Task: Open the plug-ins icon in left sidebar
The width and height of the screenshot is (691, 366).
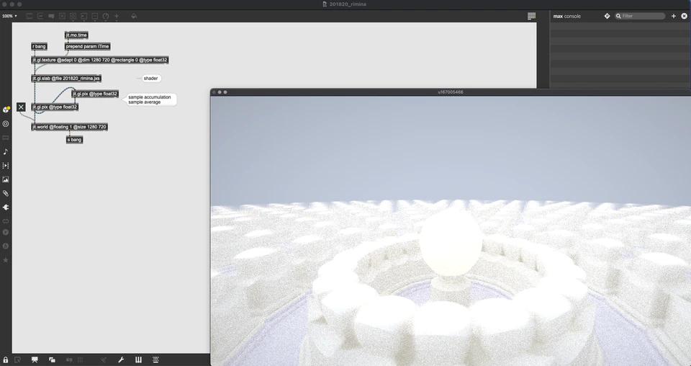Action: (x=6, y=207)
